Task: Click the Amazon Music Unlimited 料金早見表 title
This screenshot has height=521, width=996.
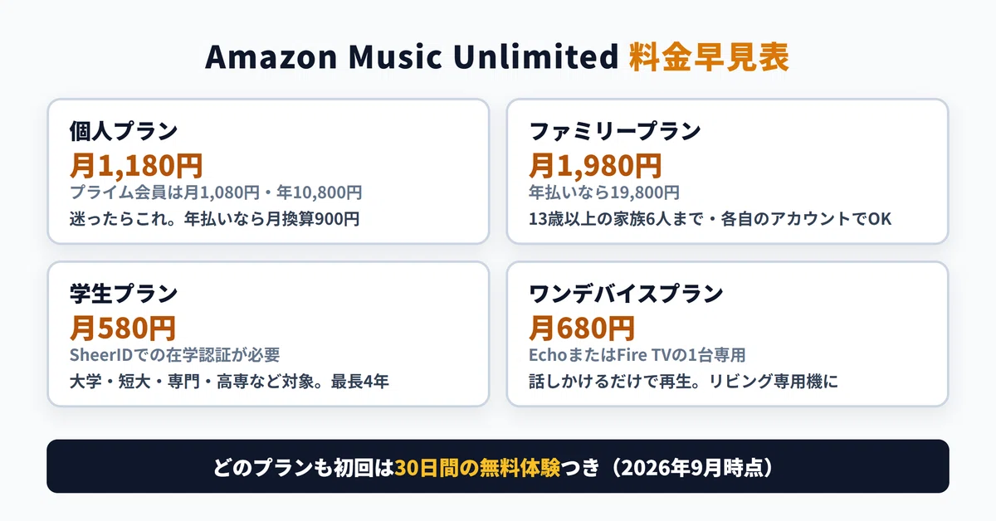Action: [x=497, y=58]
